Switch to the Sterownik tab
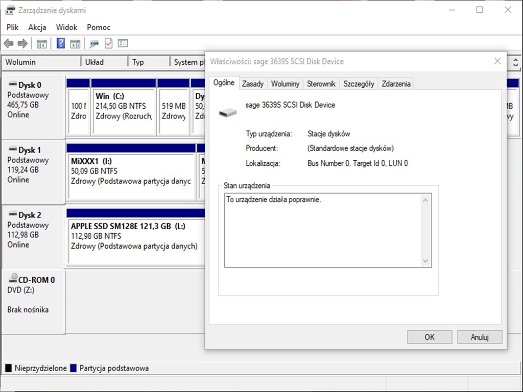This screenshot has width=523, height=392. (321, 84)
